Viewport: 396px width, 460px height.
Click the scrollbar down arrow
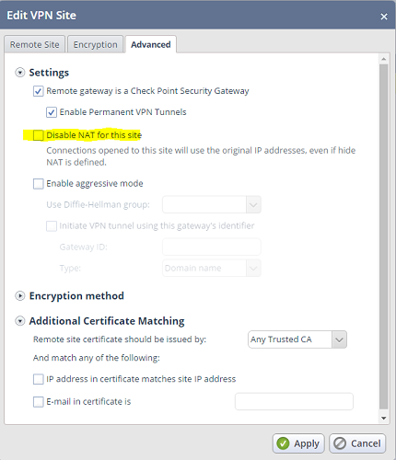pyautogui.click(x=384, y=418)
